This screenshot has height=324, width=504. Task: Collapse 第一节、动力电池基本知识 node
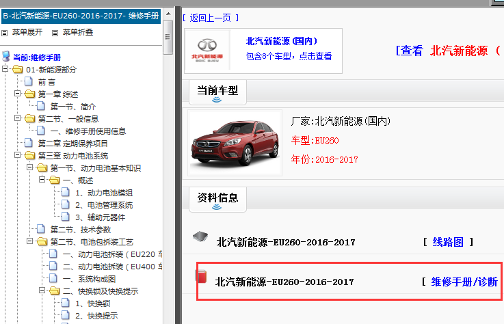pyautogui.click(x=30, y=167)
